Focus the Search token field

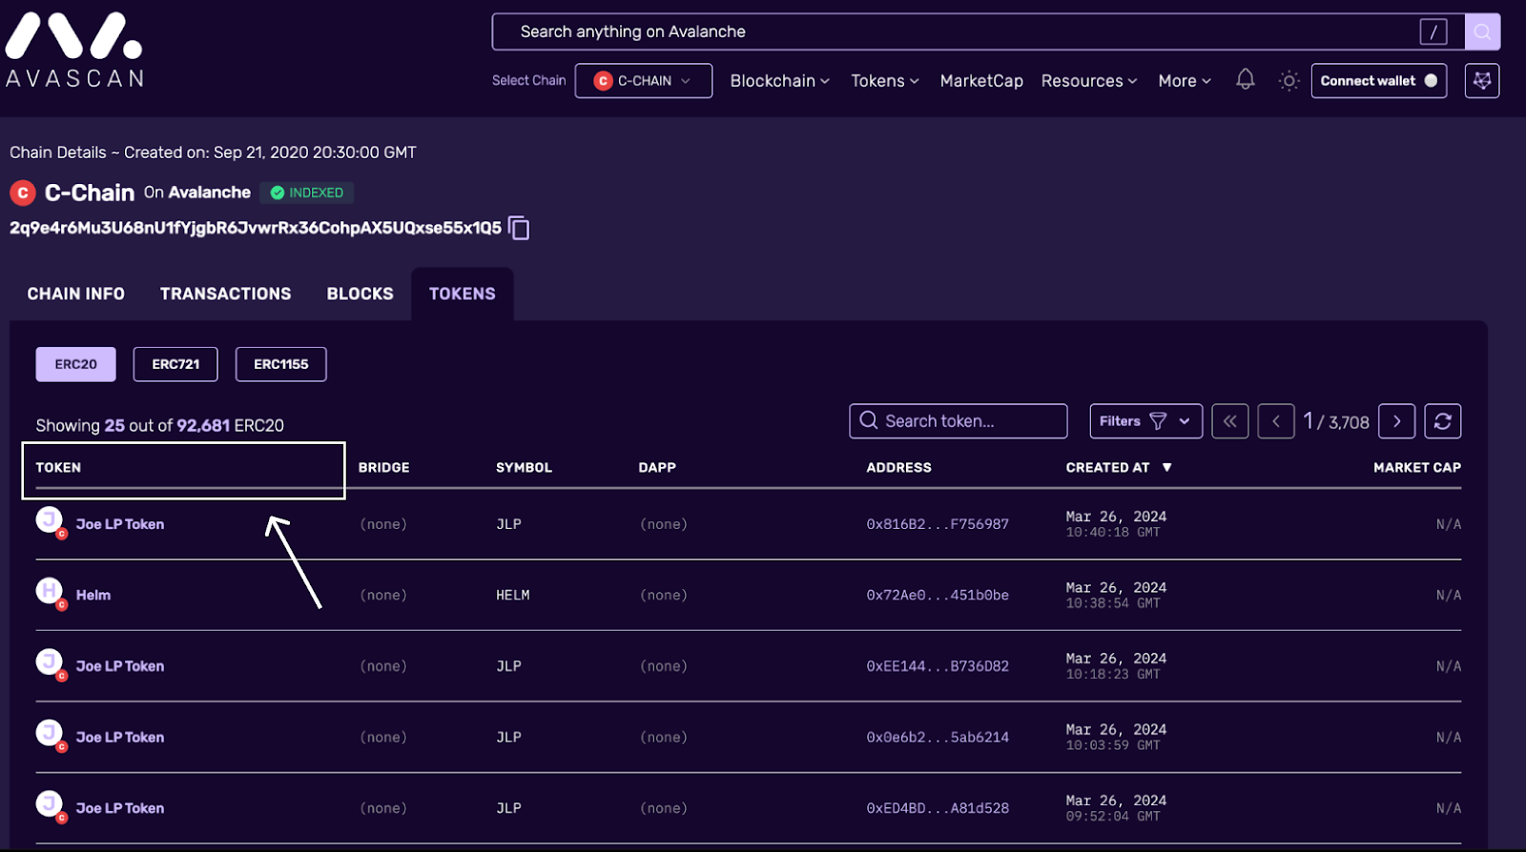click(958, 421)
